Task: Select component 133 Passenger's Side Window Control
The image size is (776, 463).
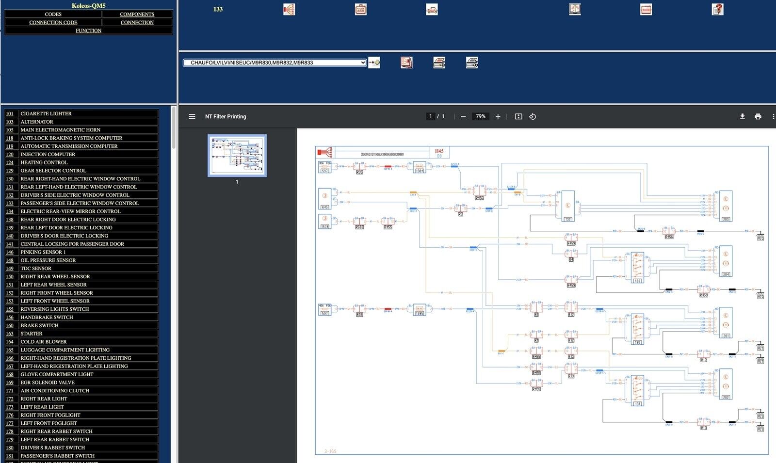Action: pos(80,203)
